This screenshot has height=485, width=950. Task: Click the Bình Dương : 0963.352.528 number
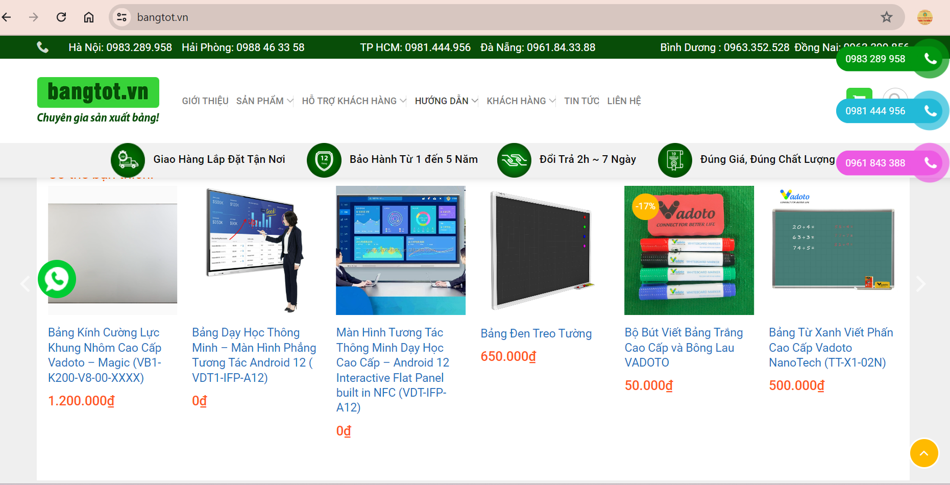coord(725,47)
